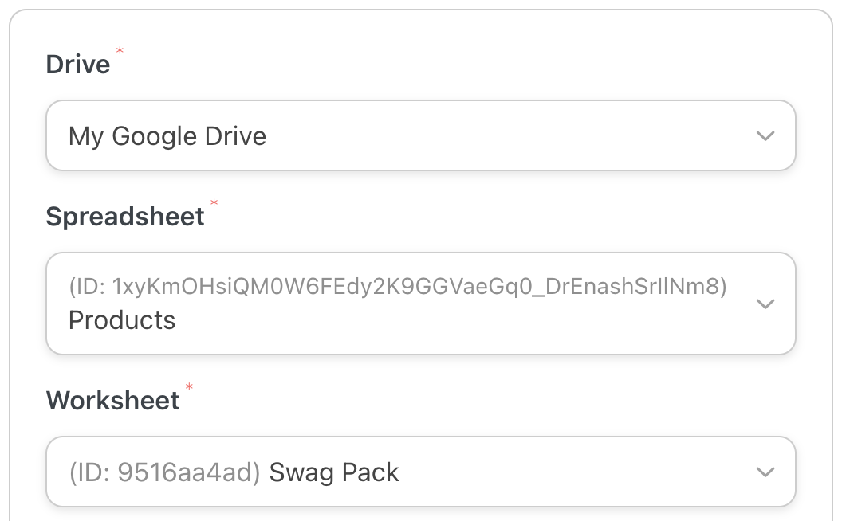Click empty space inside the Drive field

pyautogui.click(x=510, y=136)
